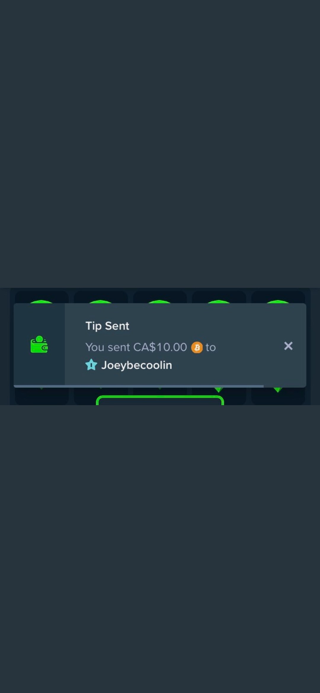Click the blue star badge icon

[91, 365]
